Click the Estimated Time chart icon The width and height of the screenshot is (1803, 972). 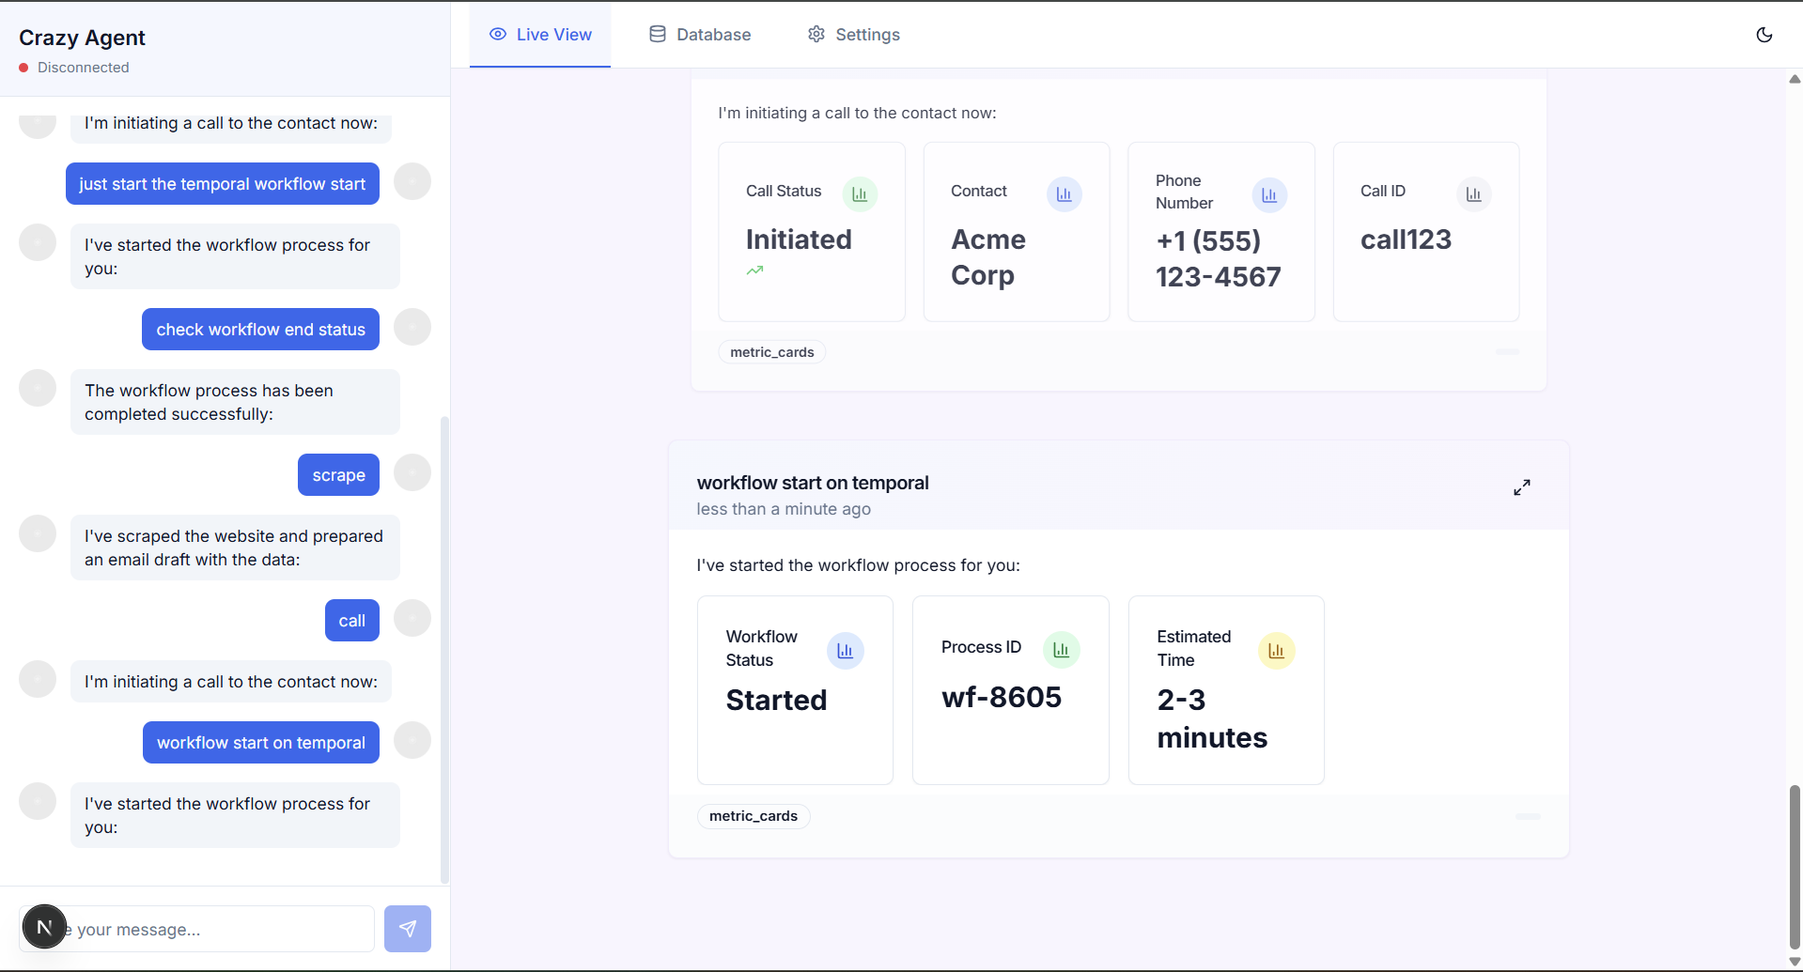coord(1277,650)
